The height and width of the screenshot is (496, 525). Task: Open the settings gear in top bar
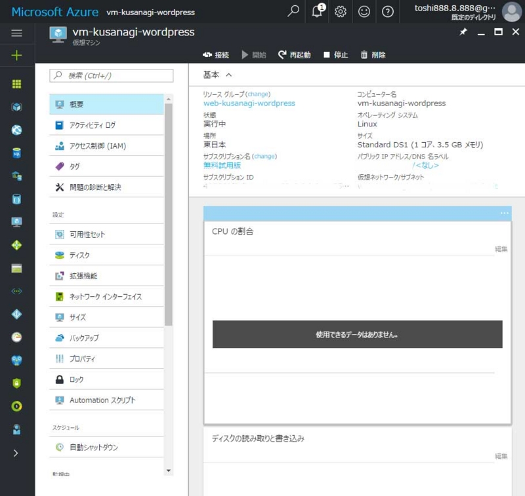coord(341,12)
